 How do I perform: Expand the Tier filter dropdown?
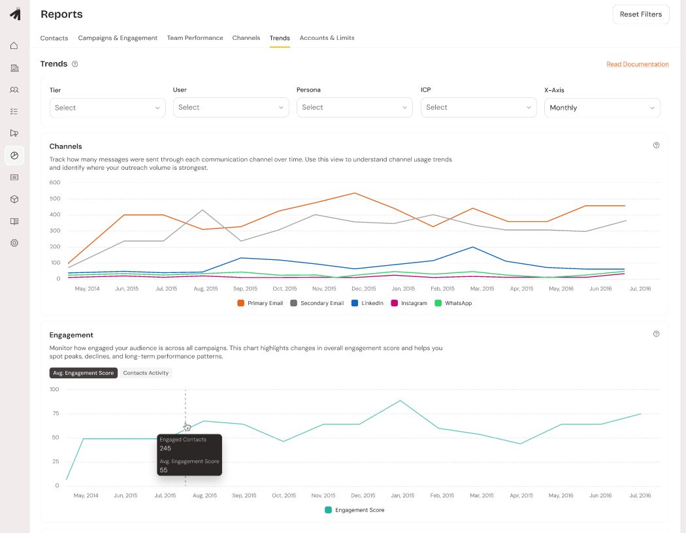coord(107,108)
